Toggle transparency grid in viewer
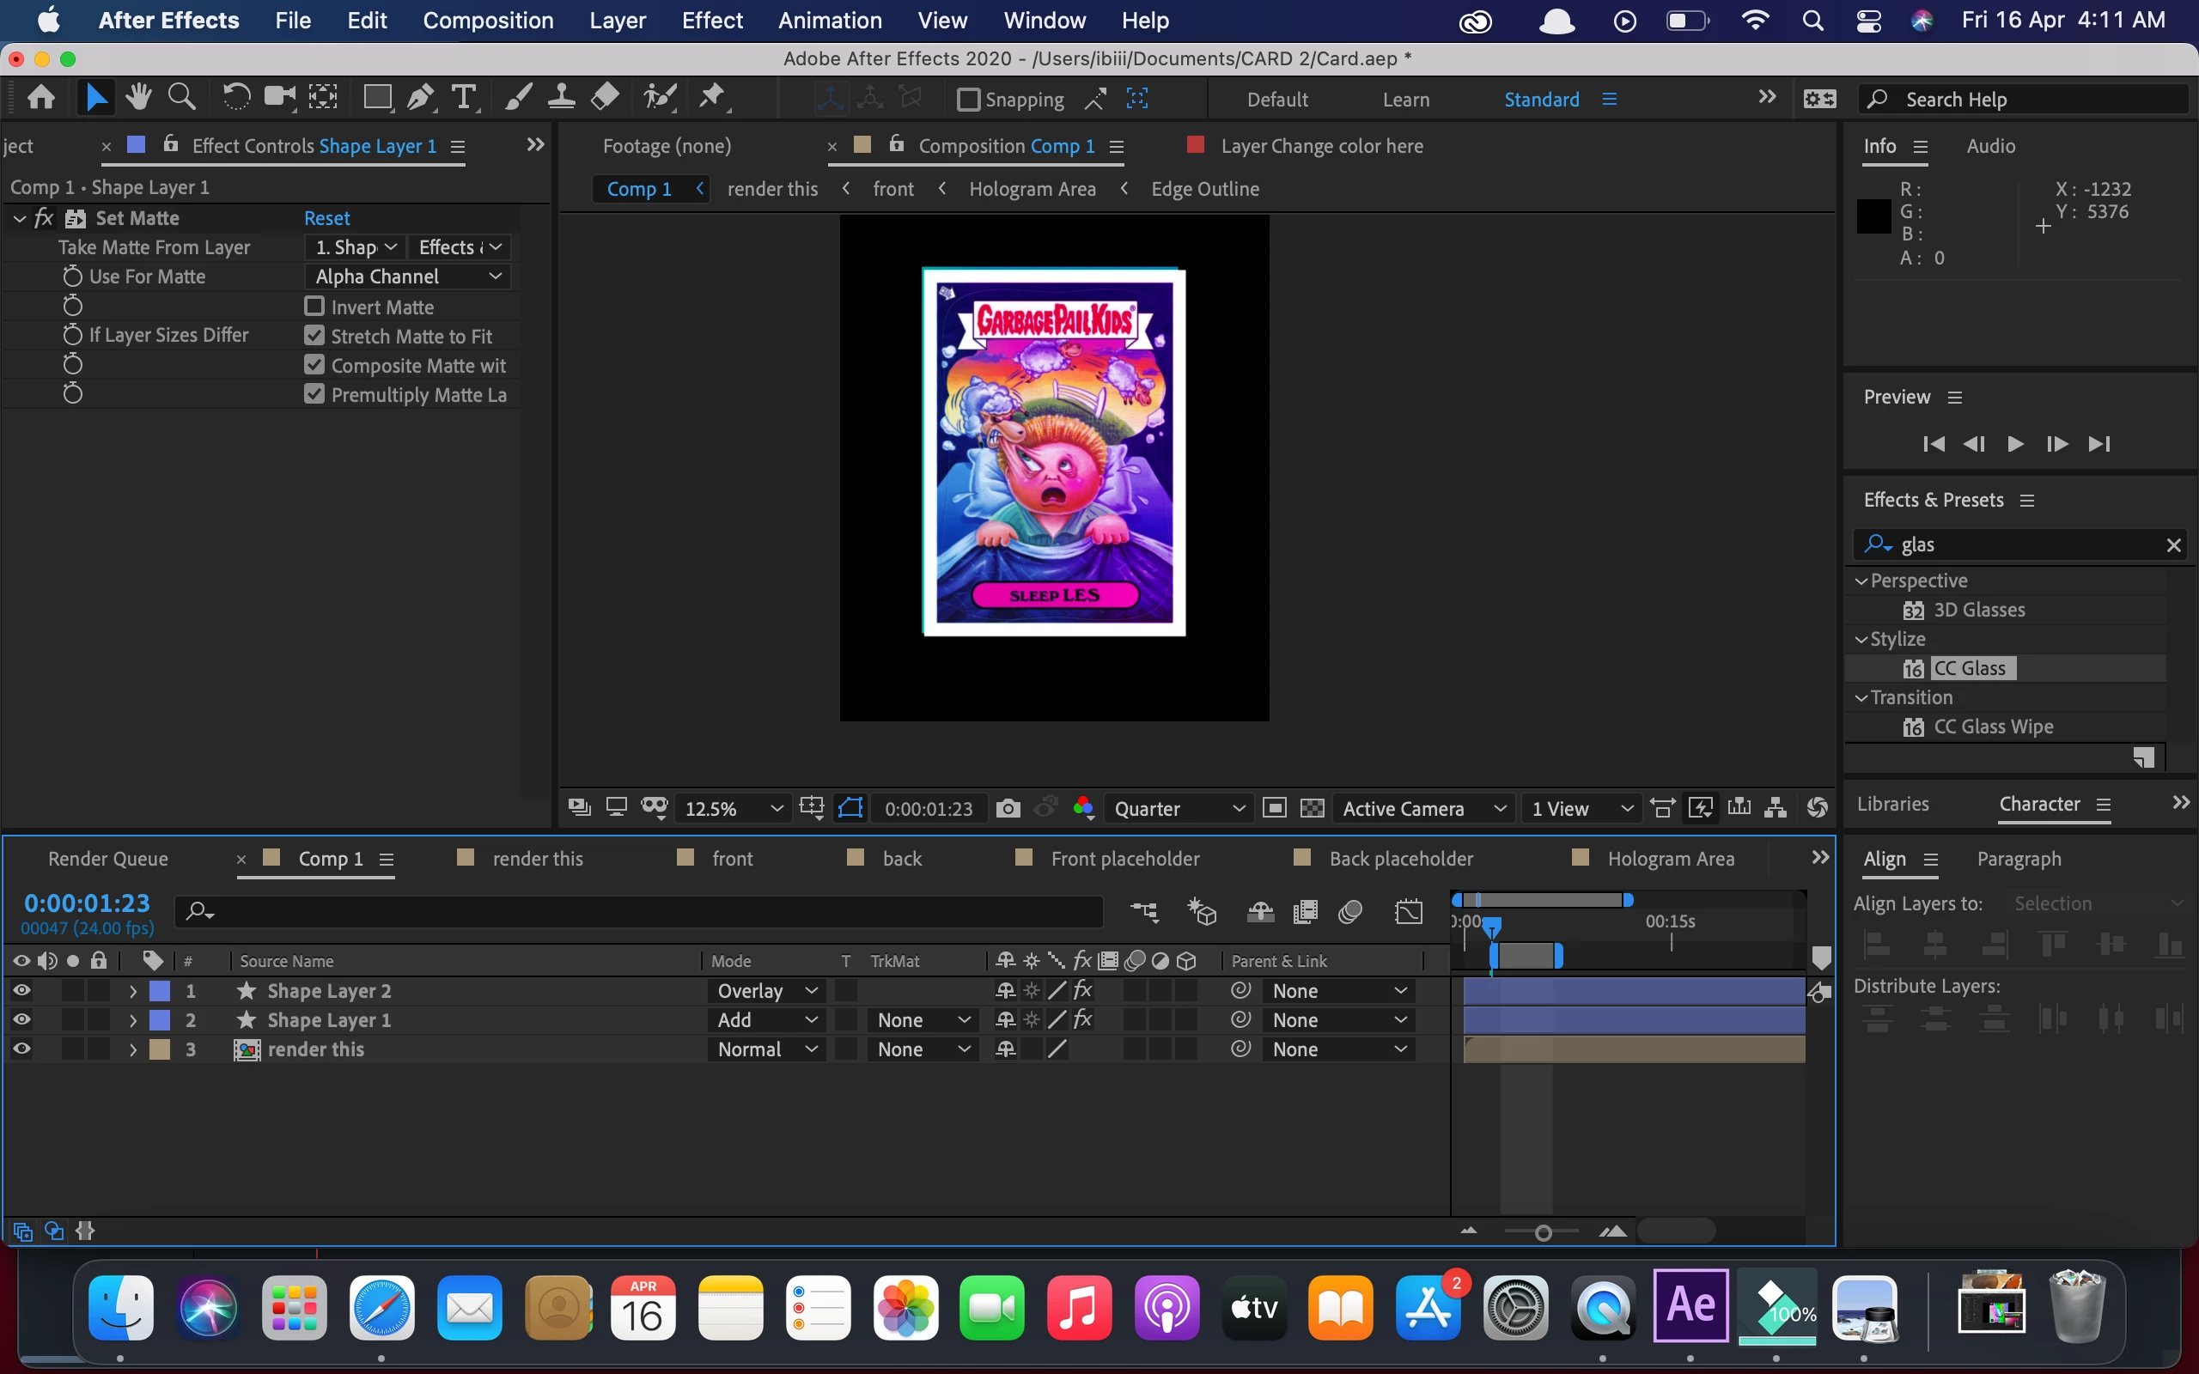2199x1374 pixels. point(1313,808)
